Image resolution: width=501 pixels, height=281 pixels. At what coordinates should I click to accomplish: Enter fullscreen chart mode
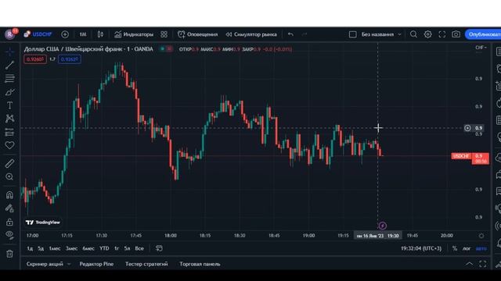tap(442, 34)
